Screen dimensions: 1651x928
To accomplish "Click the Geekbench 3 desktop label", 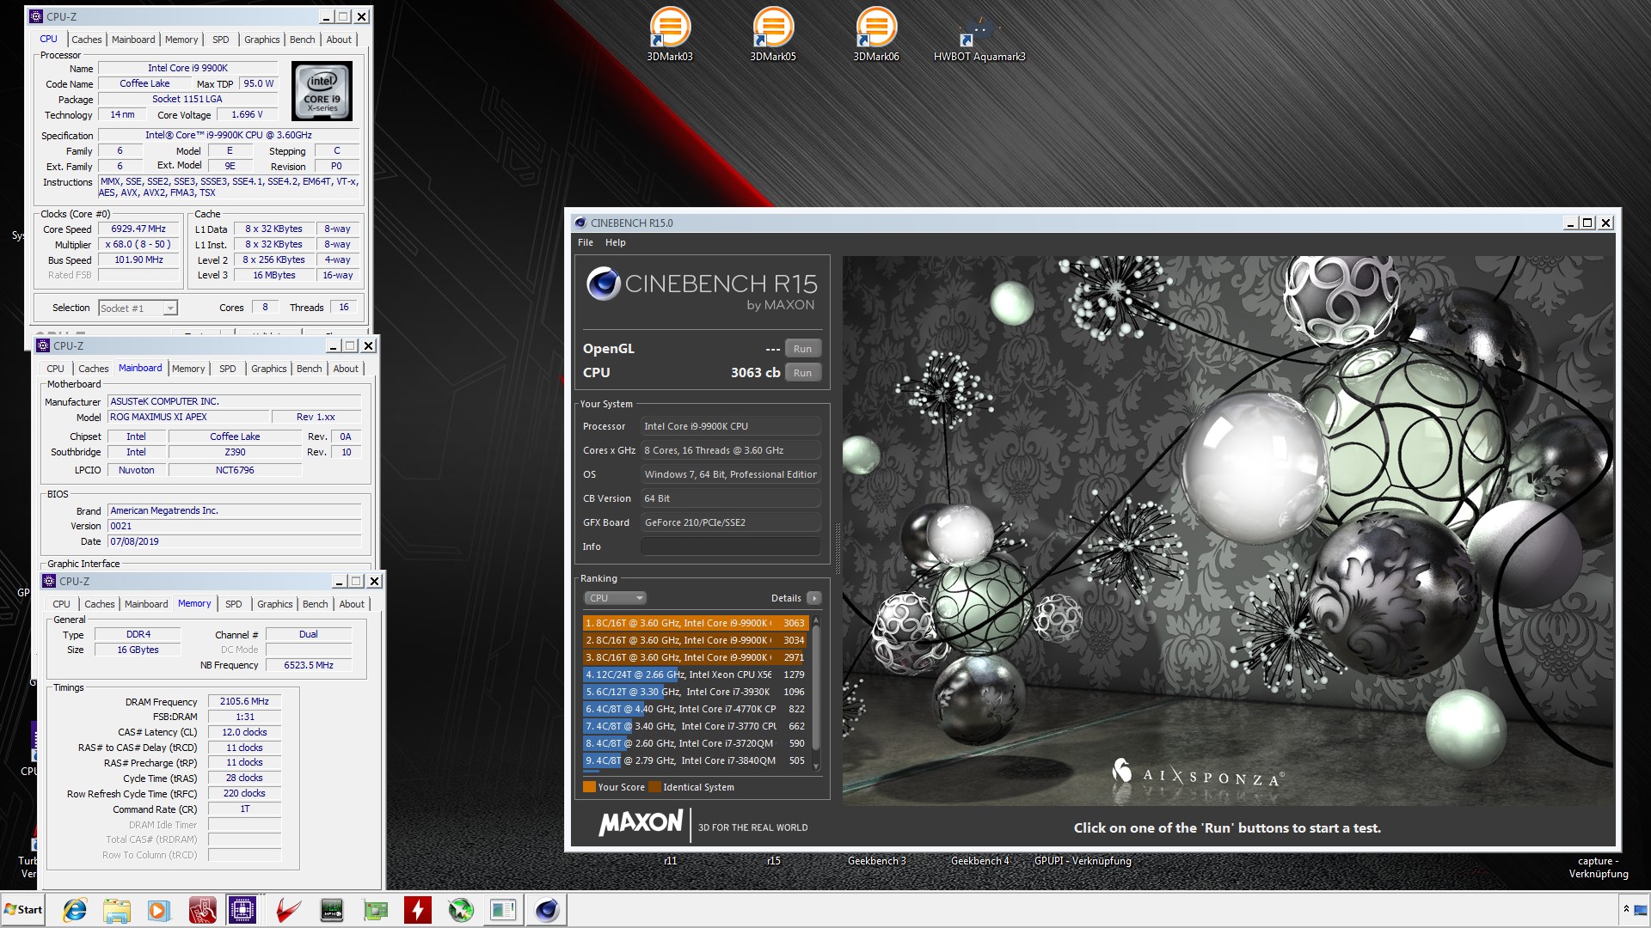I will pyautogui.click(x=877, y=861).
